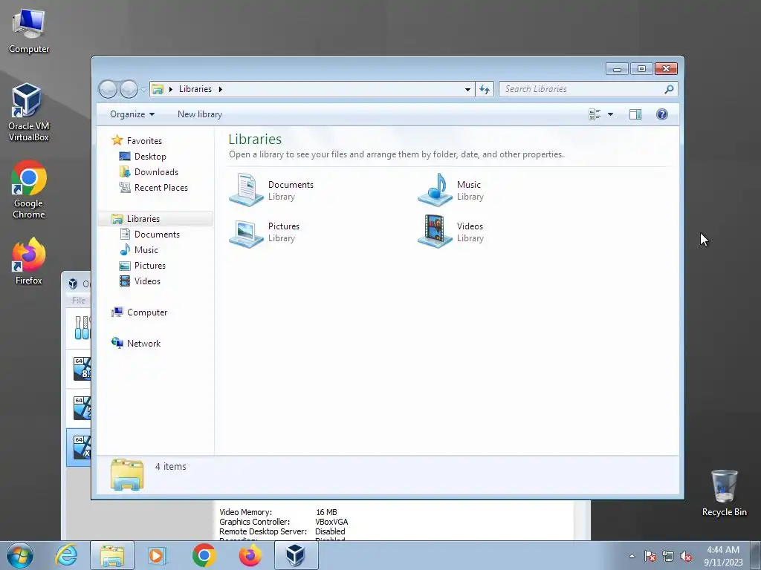The image size is (761, 570).
Task: Click Graphics Controller row in VirtualBox details
Action: coord(283,522)
